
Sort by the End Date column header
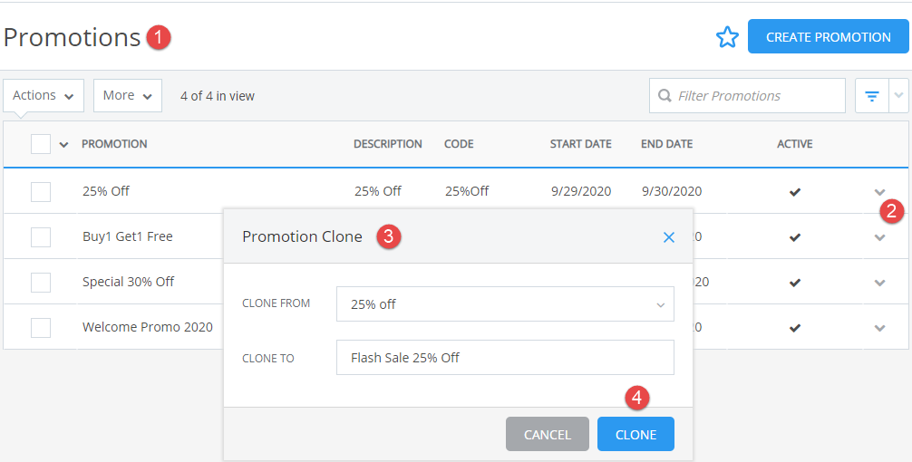coord(666,144)
